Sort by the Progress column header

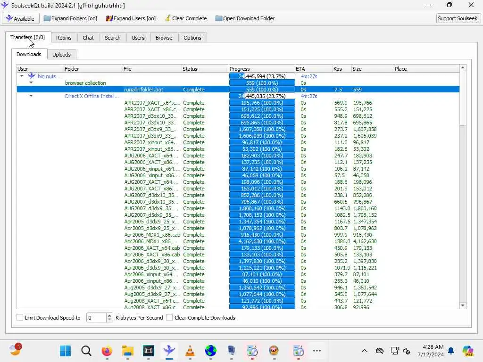coord(262,69)
